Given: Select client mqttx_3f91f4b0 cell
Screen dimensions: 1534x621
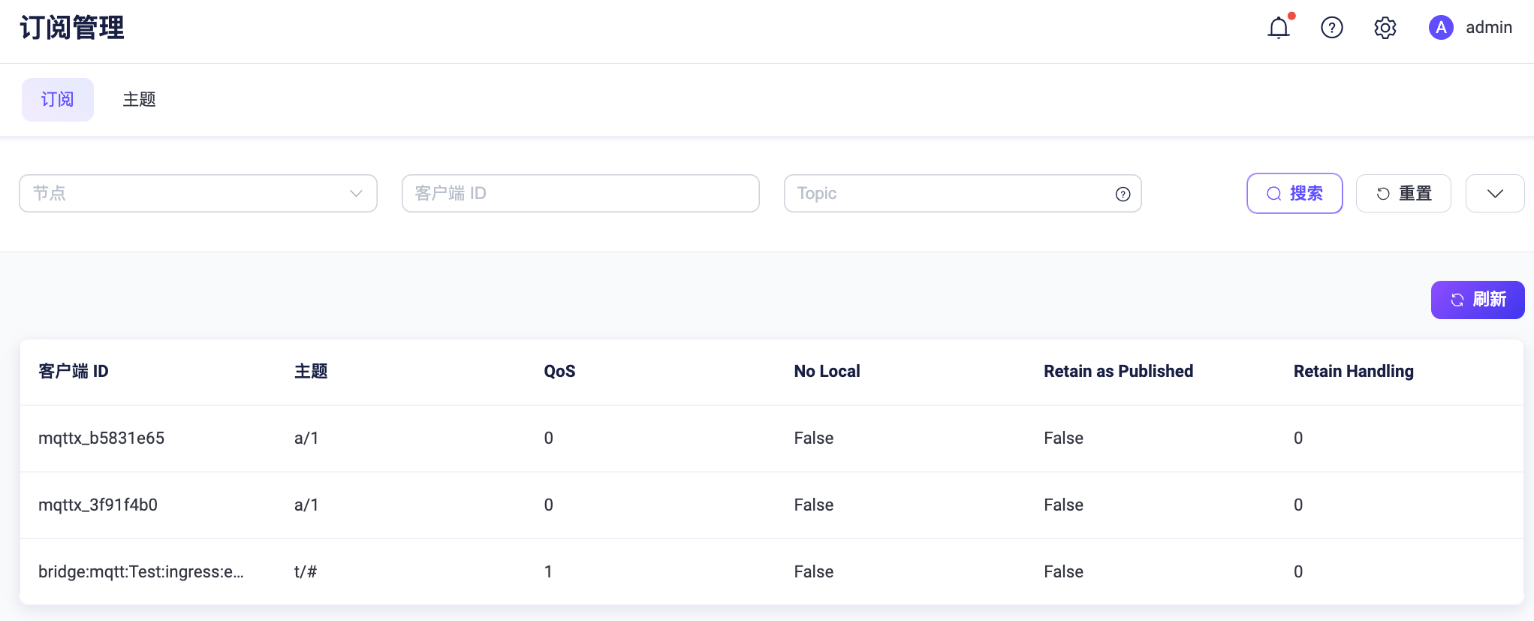Looking at the screenshot, I should tap(98, 505).
